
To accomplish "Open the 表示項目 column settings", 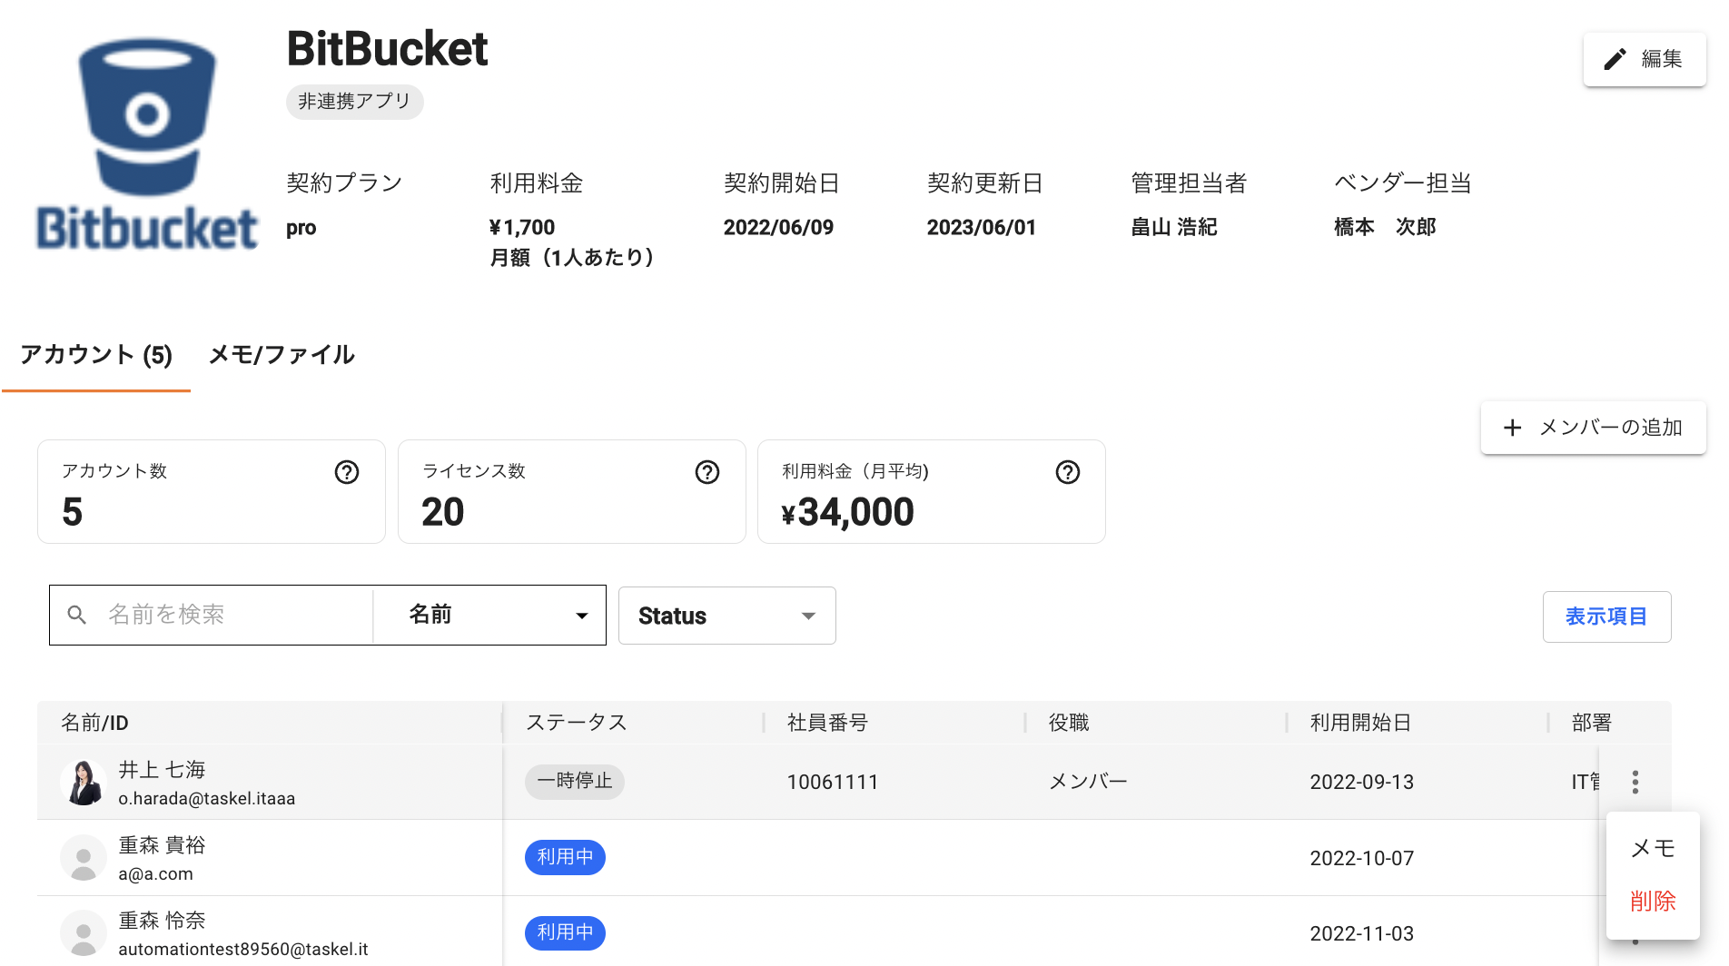I will pyautogui.click(x=1605, y=617).
